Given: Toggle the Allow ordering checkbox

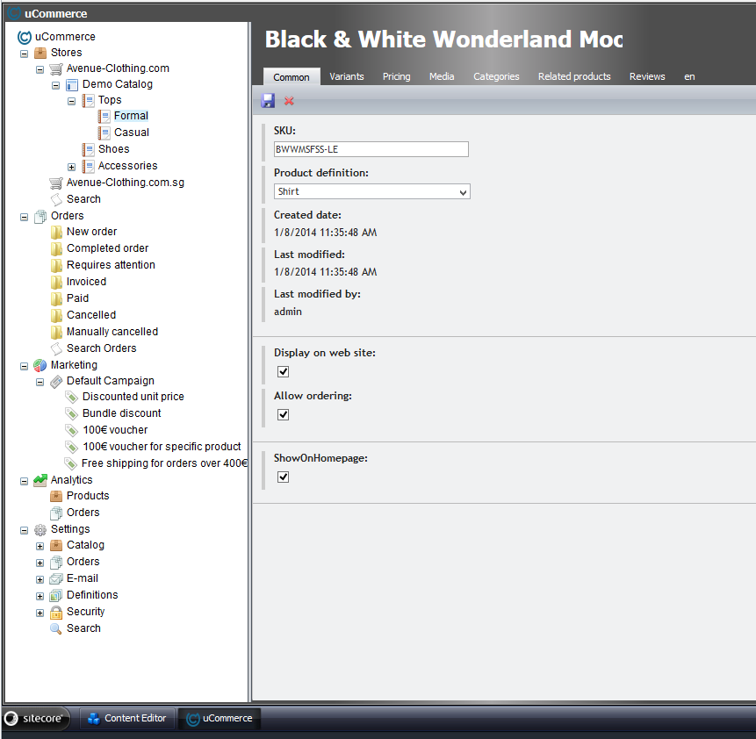Looking at the screenshot, I should 283,415.
